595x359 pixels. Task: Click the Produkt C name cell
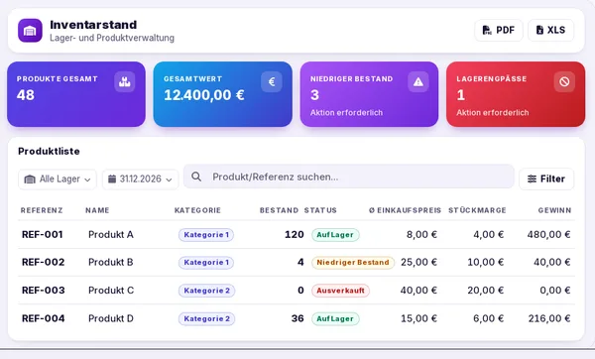(x=111, y=291)
